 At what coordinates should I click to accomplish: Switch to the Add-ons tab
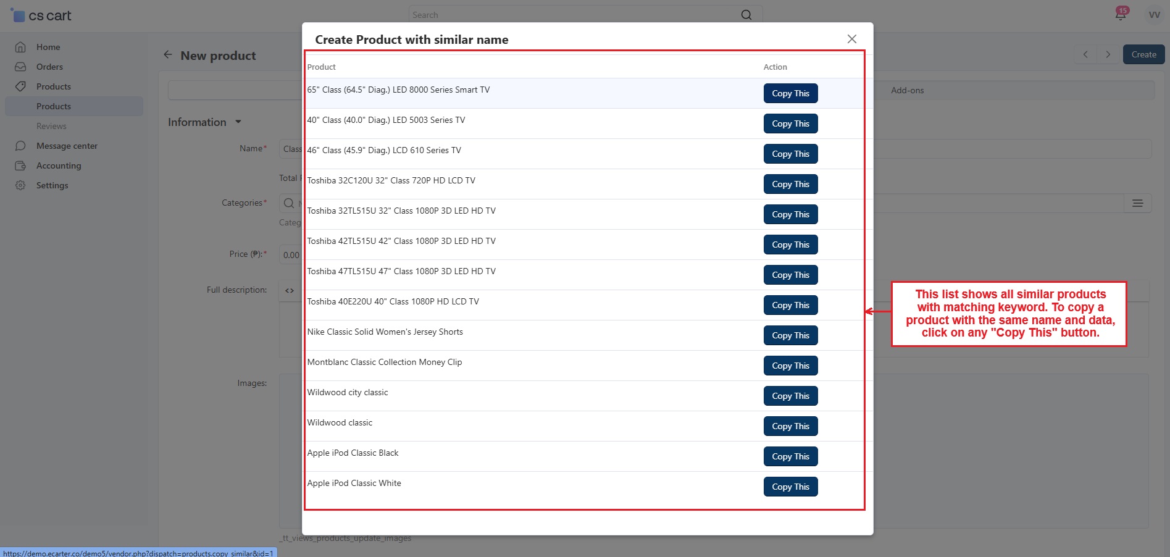pos(907,90)
